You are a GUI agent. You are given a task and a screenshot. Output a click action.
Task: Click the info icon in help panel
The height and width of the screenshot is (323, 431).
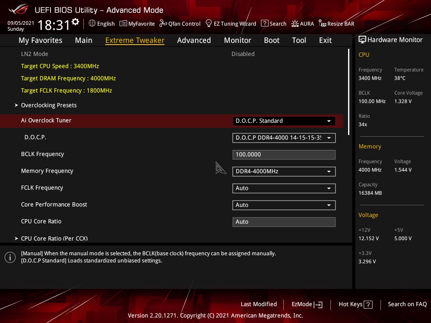[10, 257]
